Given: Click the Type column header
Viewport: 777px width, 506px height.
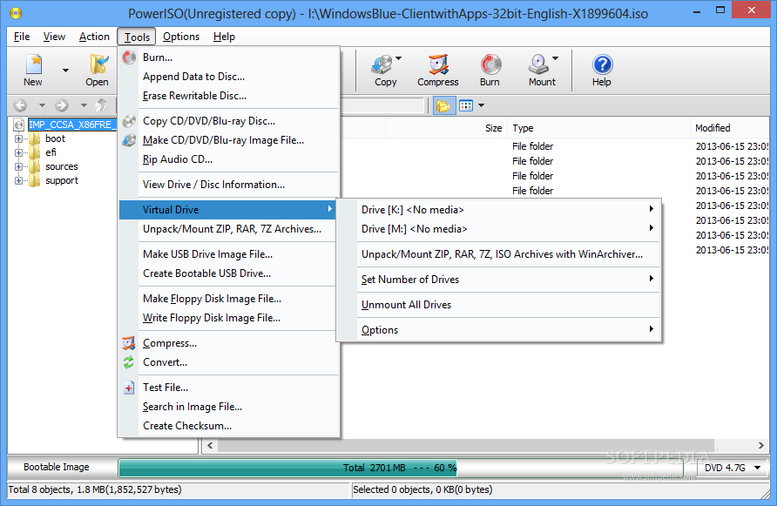Looking at the screenshot, I should (x=598, y=128).
